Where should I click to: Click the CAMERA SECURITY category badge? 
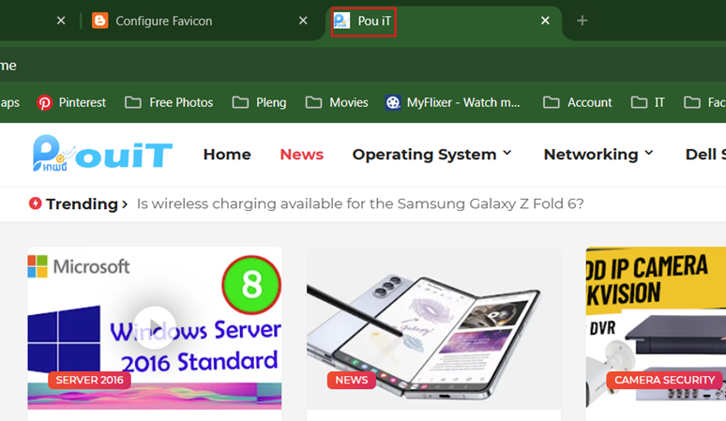[x=664, y=381]
